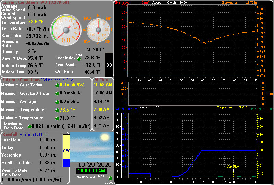Click the Maximum Rain Rate green indicator

click(x=29, y=126)
